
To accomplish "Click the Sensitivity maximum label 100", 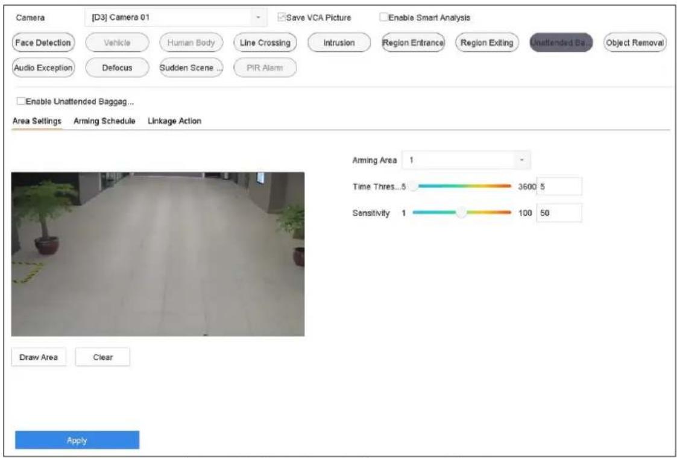I will (525, 213).
